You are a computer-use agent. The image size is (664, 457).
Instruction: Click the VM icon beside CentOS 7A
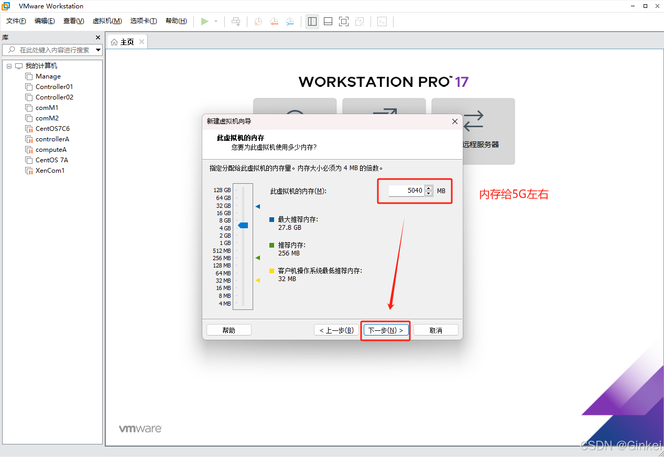coord(29,160)
